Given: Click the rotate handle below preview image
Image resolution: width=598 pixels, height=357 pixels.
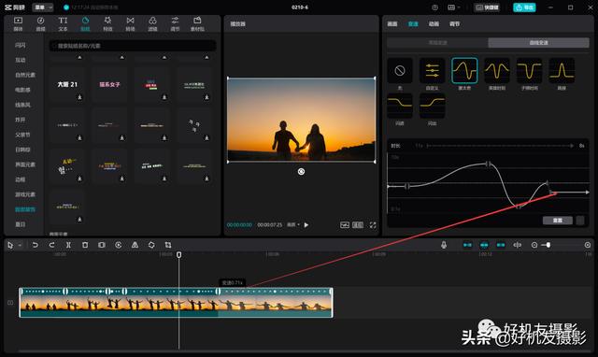Looking at the screenshot, I should (301, 172).
